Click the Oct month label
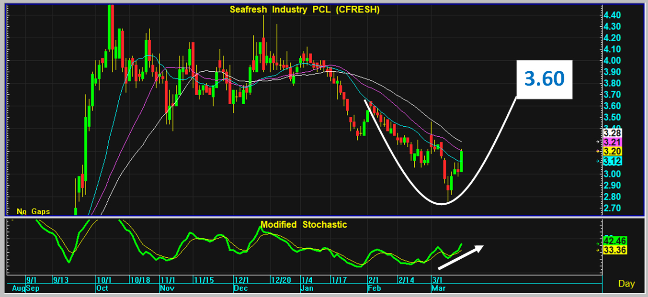This screenshot has height=297, width=648. point(103,288)
